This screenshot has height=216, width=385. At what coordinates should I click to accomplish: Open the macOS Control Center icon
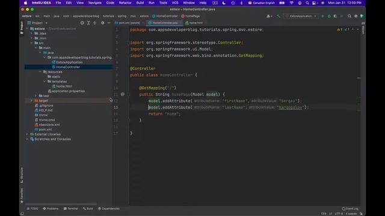(x=314, y=3)
